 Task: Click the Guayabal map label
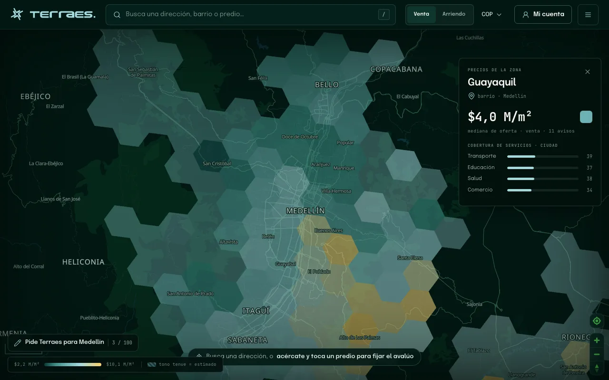(x=285, y=264)
